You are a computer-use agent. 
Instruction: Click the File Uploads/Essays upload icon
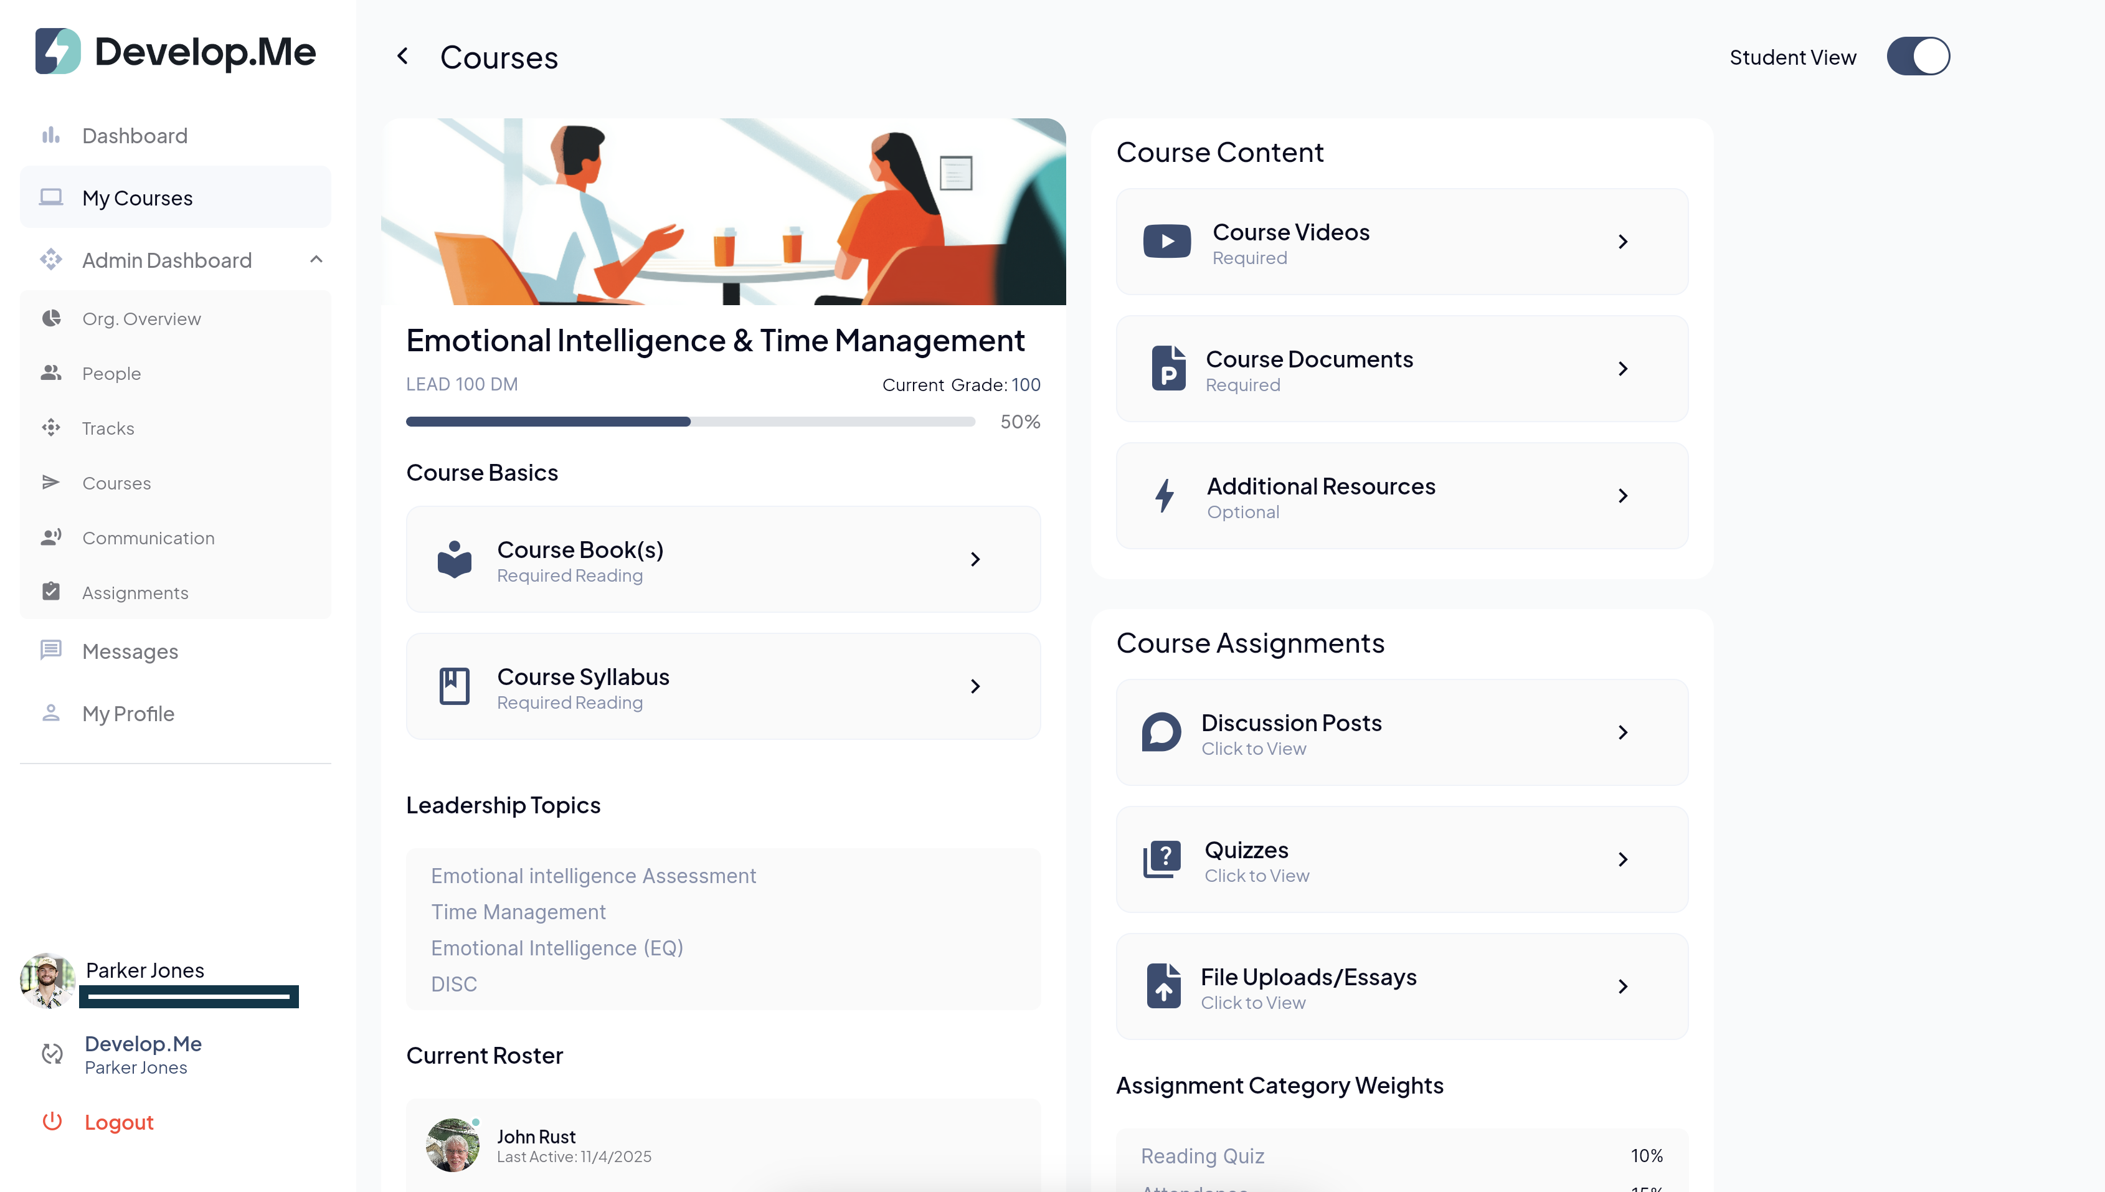[1163, 986]
